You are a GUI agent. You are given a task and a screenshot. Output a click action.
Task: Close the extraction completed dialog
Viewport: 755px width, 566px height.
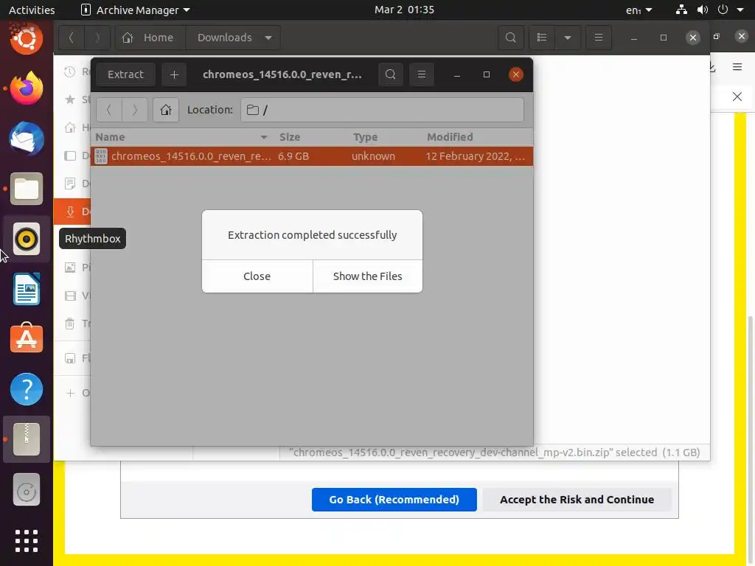[257, 276]
